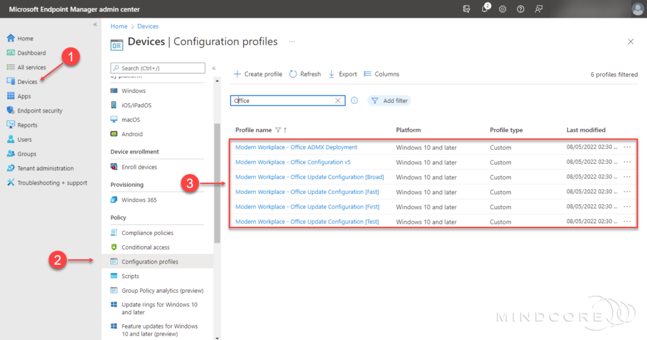This screenshot has width=647, height=340.
Task: Open Profile name column filter funnel icon
Action: (x=278, y=130)
